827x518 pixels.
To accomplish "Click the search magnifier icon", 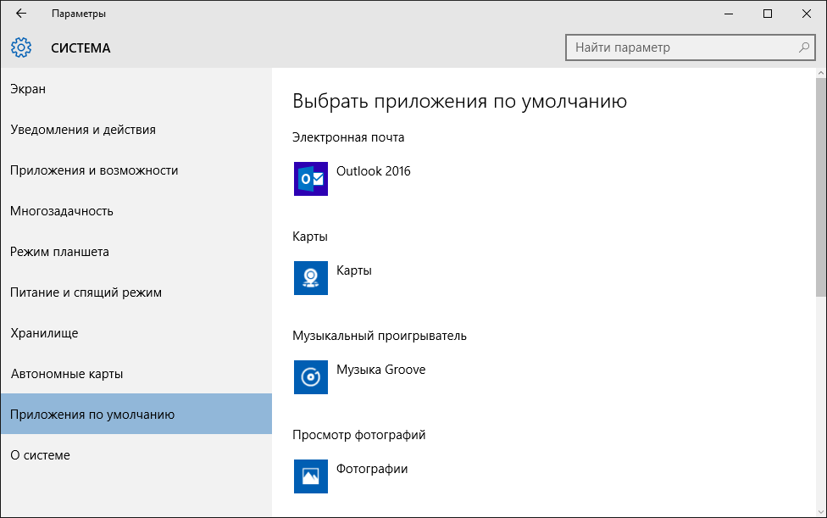I will tap(802, 47).
